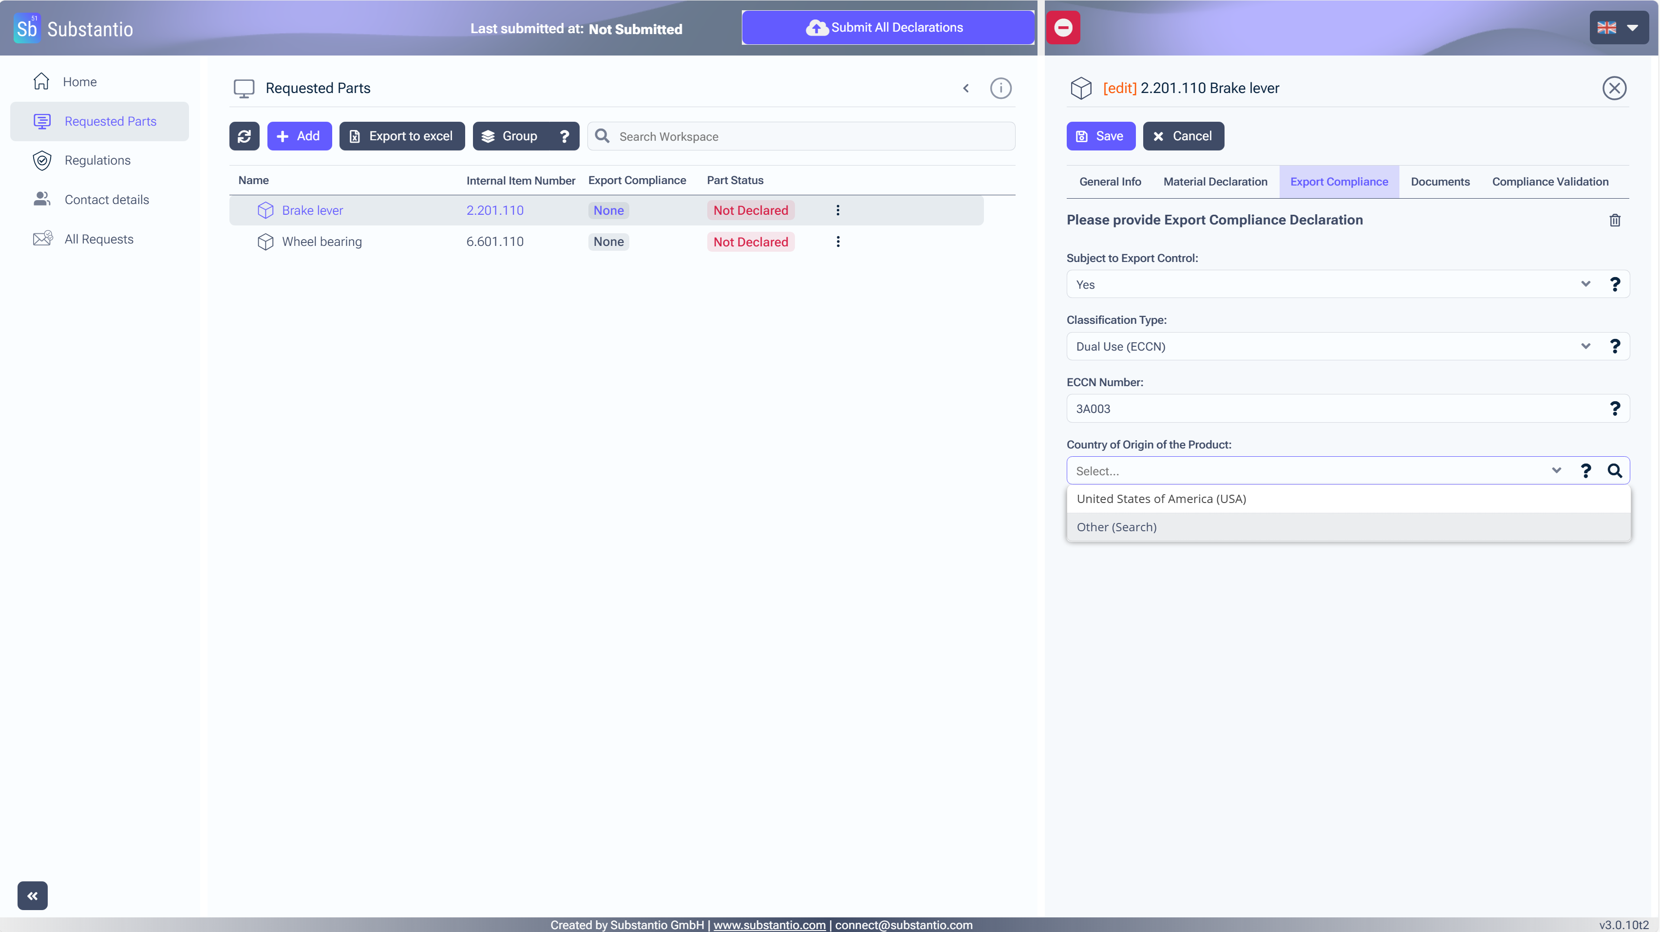Expand the Subject to Export Control dropdown
This screenshot has height=932, width=1660.
tap(1585, 284)
